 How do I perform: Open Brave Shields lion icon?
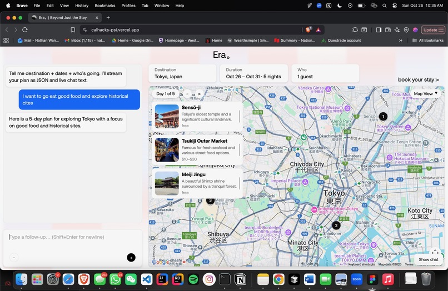pos(308,29)
